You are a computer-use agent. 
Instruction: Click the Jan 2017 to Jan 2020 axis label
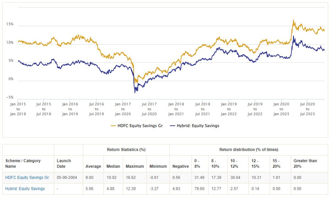123,109
